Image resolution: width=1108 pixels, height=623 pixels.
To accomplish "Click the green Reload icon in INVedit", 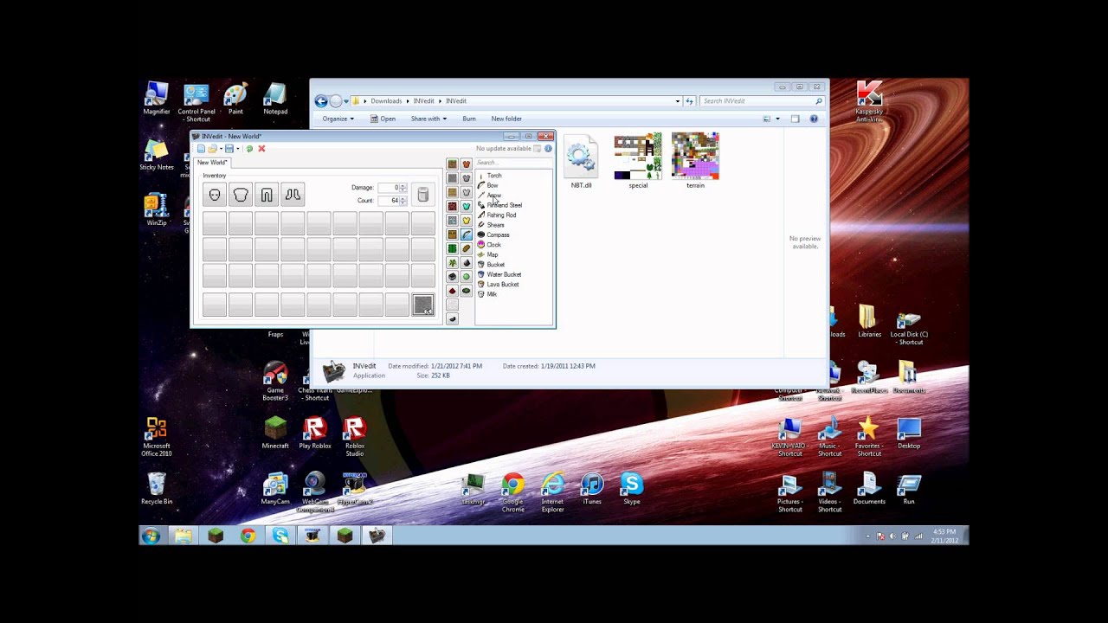I will pyautogui.click(x=249, y=149).
